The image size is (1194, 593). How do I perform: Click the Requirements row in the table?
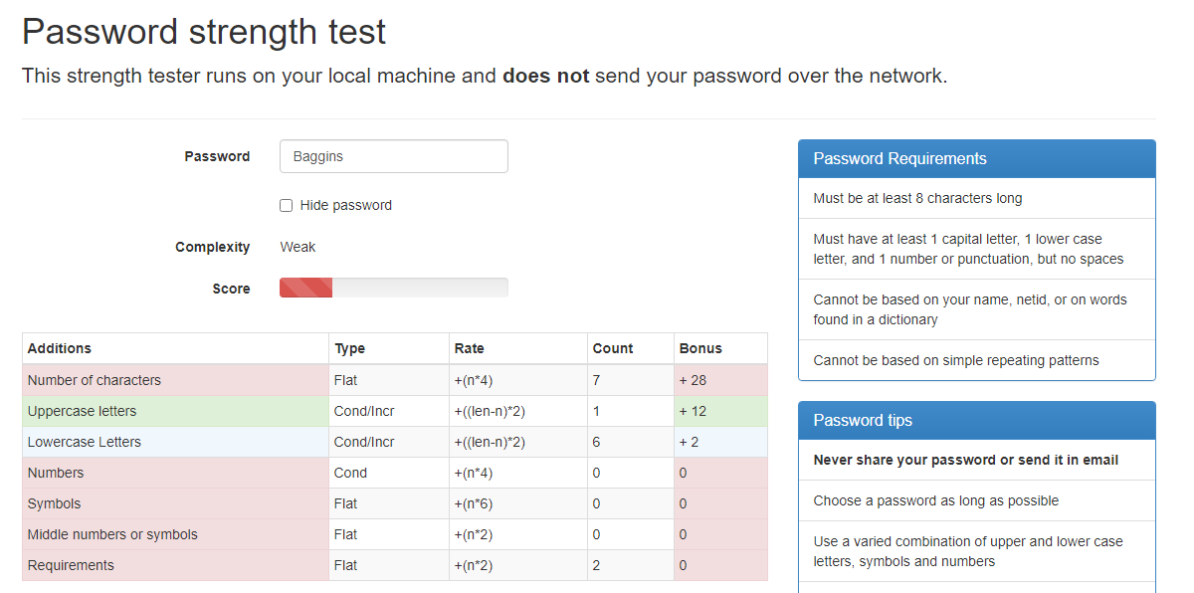pos(71,565)
